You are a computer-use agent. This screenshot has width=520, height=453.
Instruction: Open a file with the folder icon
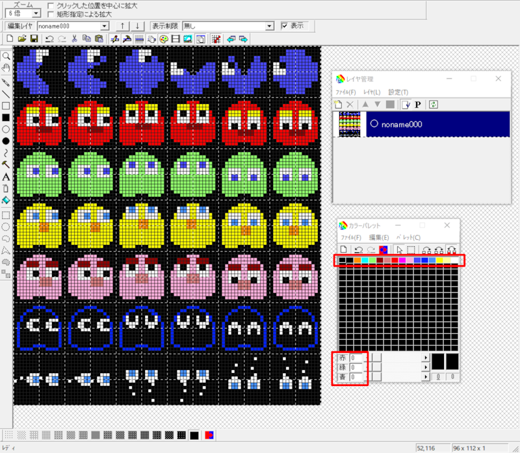click(x=22, y=39)
